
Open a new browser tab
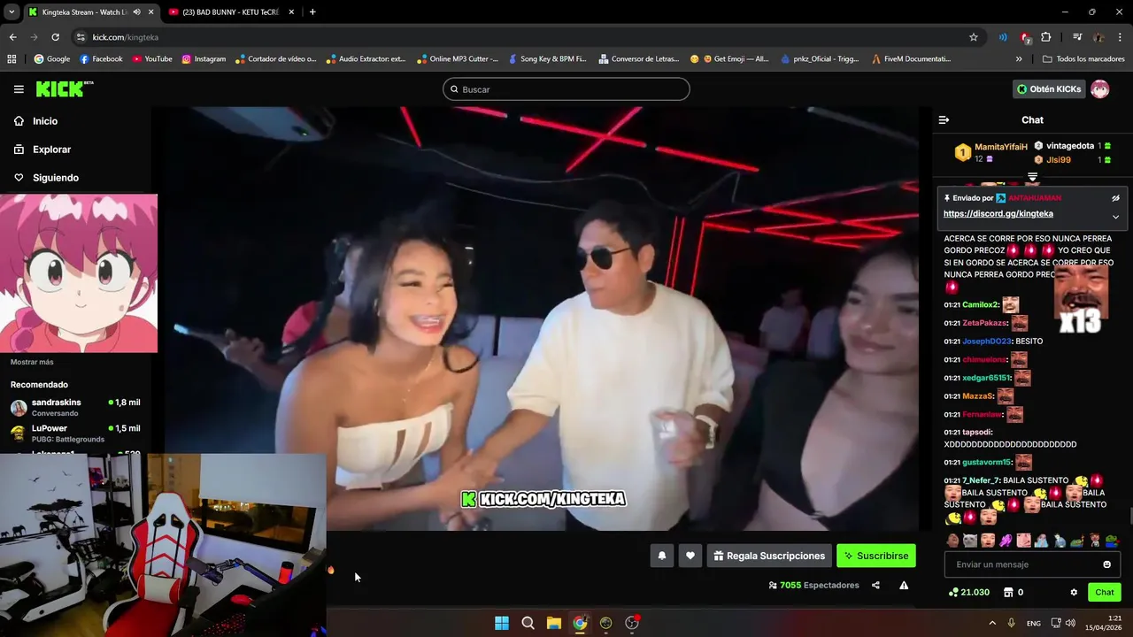(x=312, y=12)
